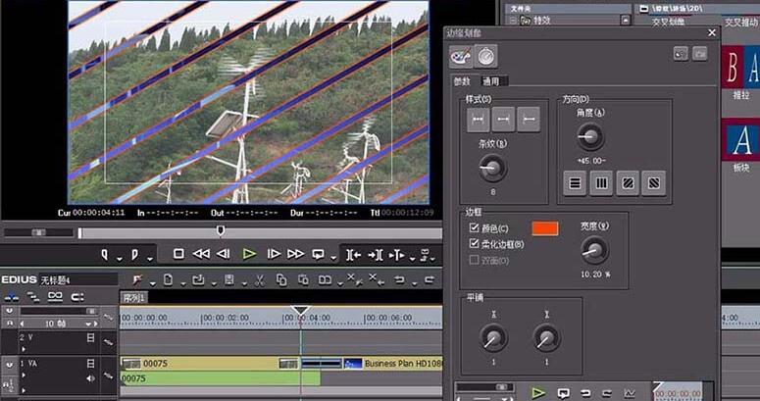
Task: Rewind the preview player
Action: (x=201, y=254)
